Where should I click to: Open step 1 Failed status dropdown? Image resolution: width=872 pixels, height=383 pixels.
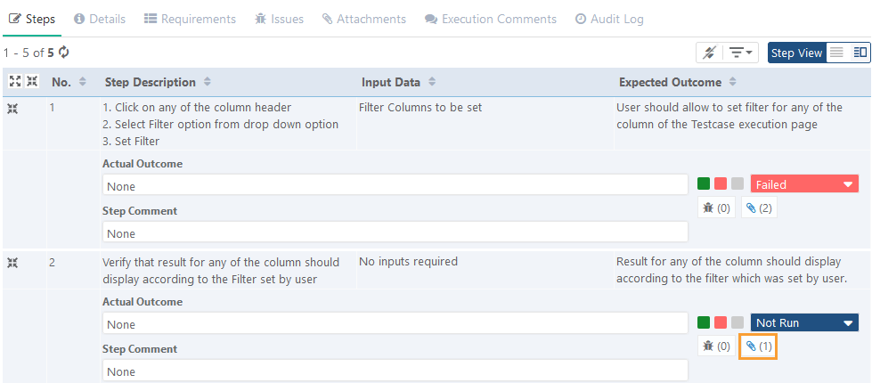(x=804, y=184)
